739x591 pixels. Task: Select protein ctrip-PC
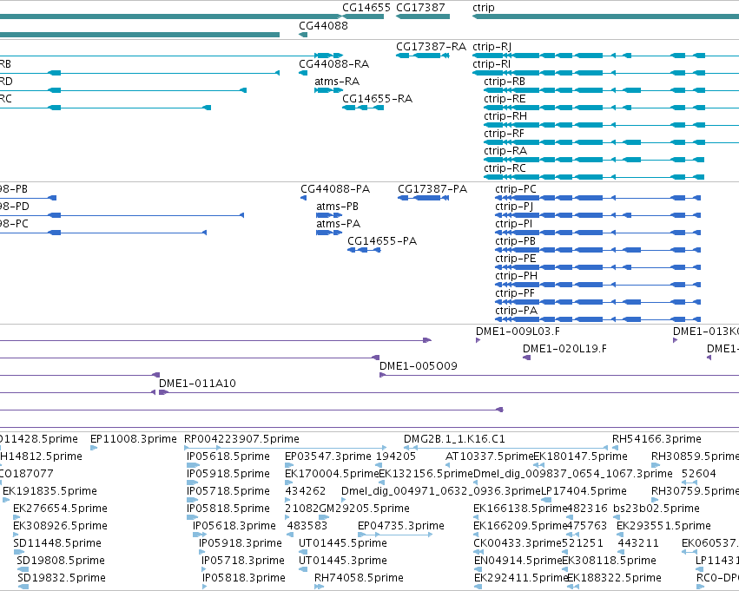pyautogui.click(x=516, y=189)
